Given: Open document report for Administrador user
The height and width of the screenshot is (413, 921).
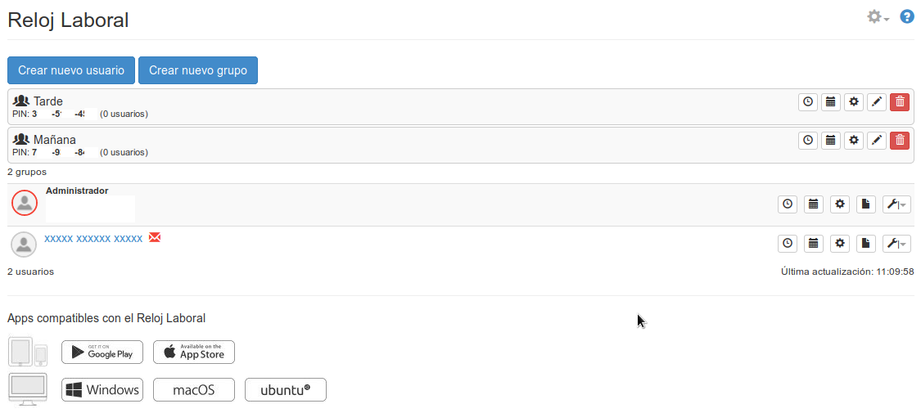Looking at the screenshot, I should coord(866,204).
